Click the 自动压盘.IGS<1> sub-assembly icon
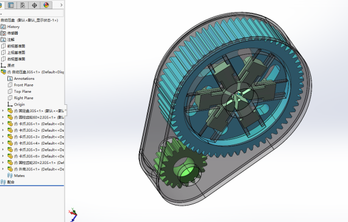Image resolution: width=348 pixels, height=222 pixels. [x=3, y=72]
